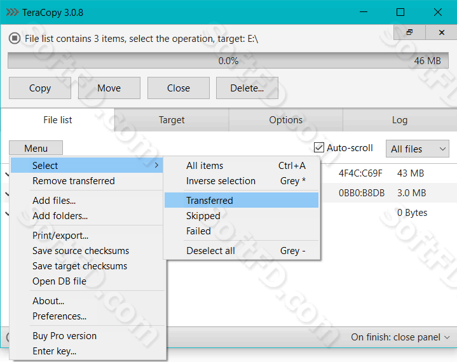Viewport: 457px width, 362px height.
Task: Choose Add files... menu entry
Action: [x=86, y=200]
